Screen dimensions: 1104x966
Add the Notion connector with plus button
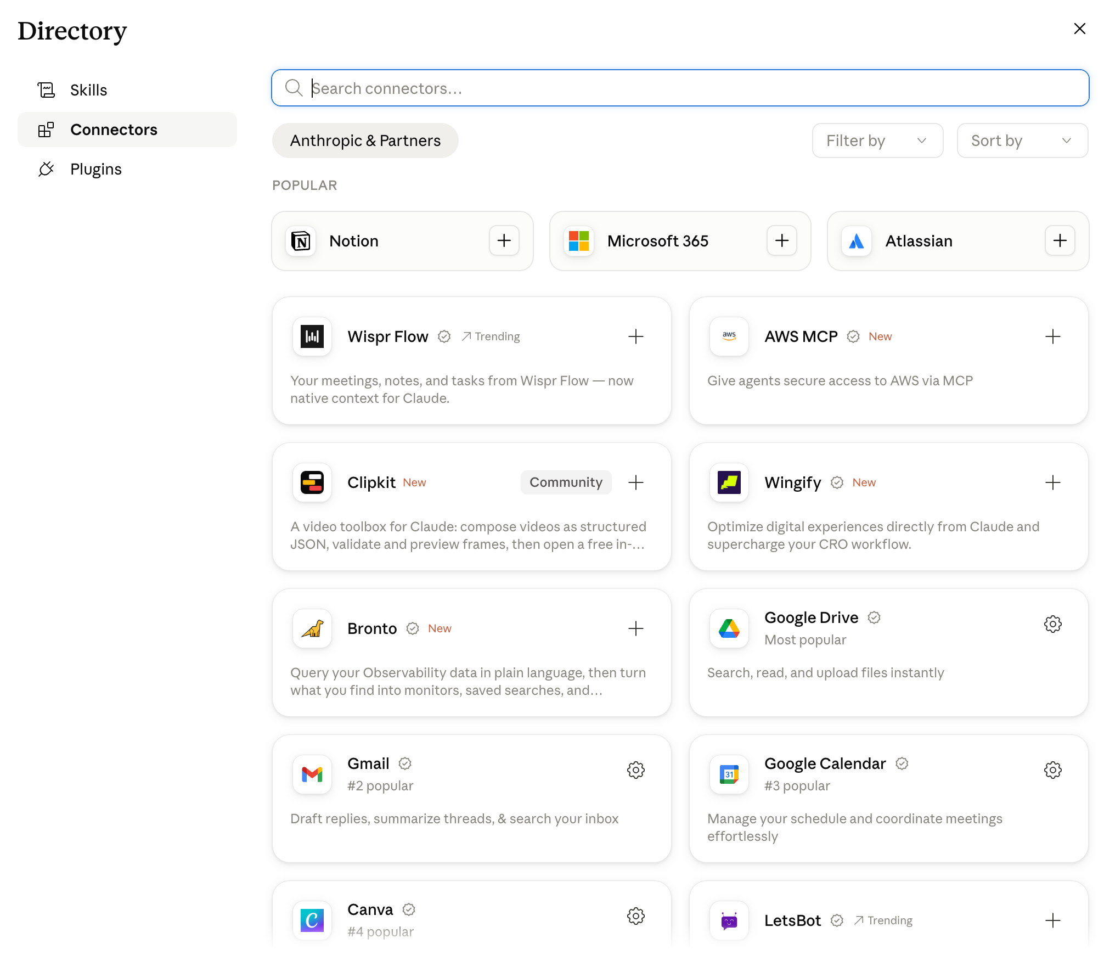point(504,241)
